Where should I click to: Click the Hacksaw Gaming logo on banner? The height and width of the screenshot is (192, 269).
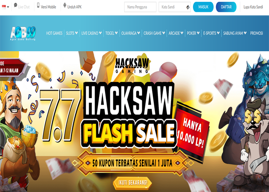[x=132, y=66]
